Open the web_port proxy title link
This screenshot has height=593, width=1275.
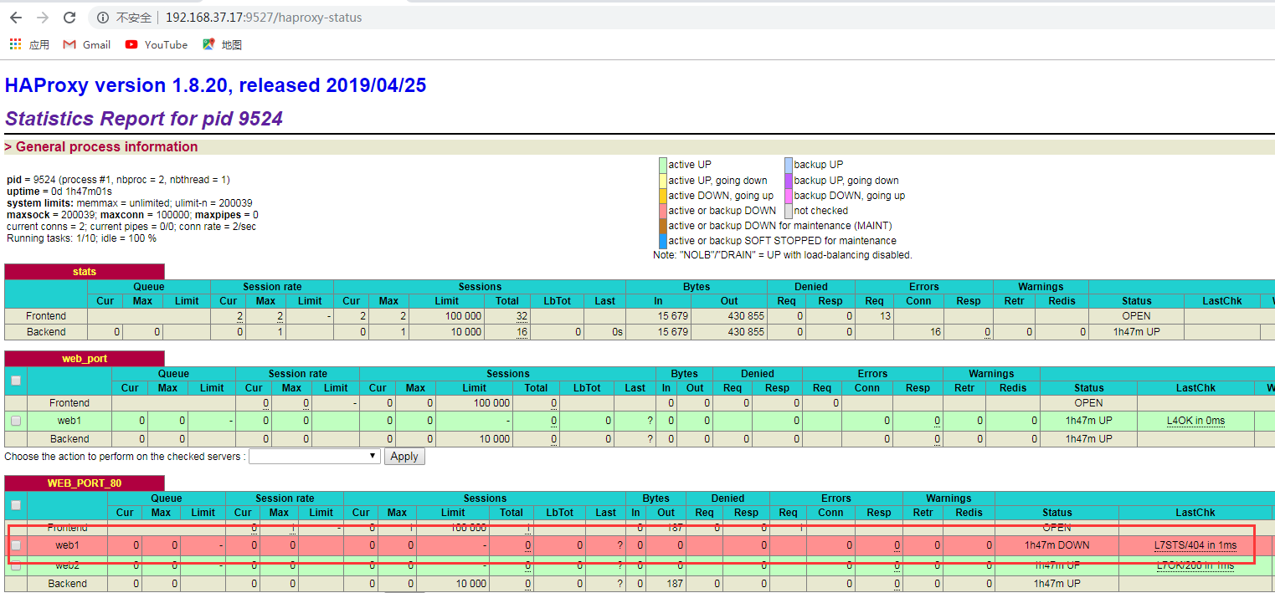pyautogui.click(x=85, y=359)
